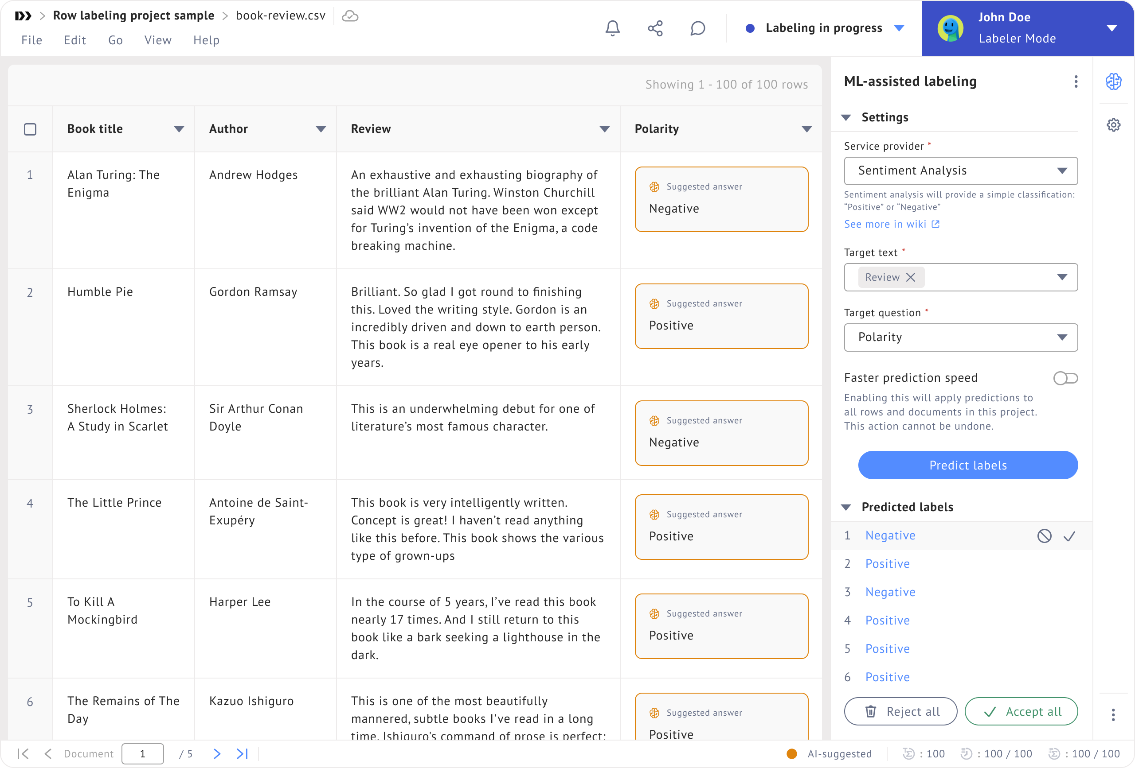Remove the Review tag from Target text
Viewport: 1135px width, 768px height.
(911, 277)
